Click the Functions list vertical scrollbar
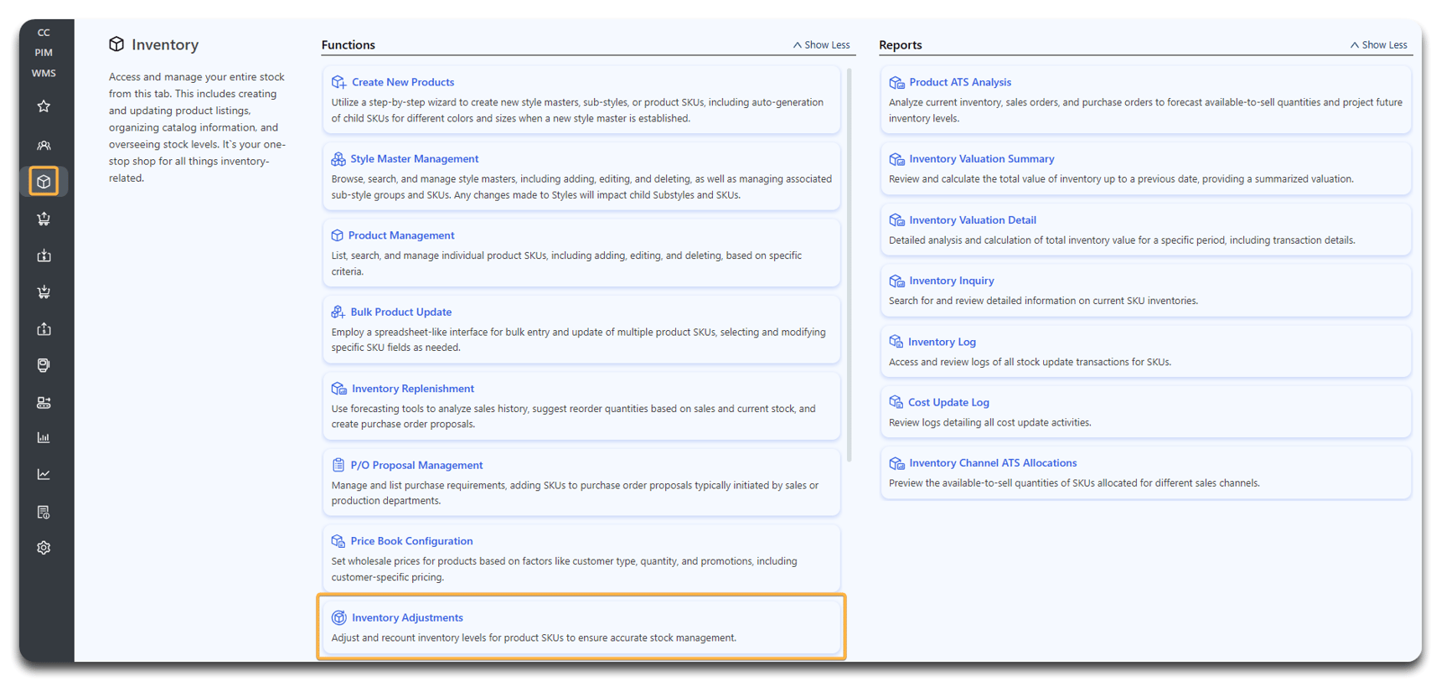This screenshot has height=681, width=1441. (x=850, y=265)
